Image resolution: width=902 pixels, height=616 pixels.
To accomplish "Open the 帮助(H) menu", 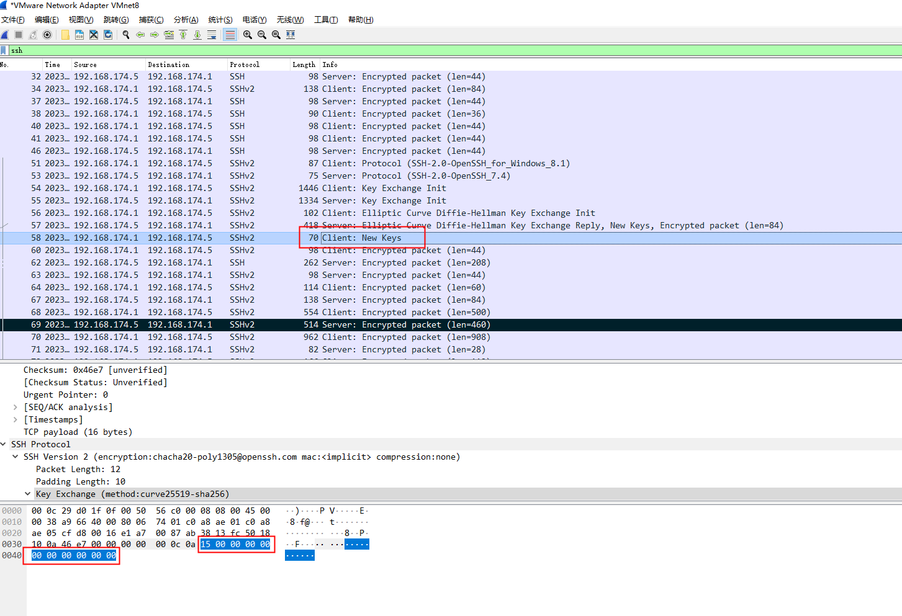I will pyautogui.click(x=361, y=20).
